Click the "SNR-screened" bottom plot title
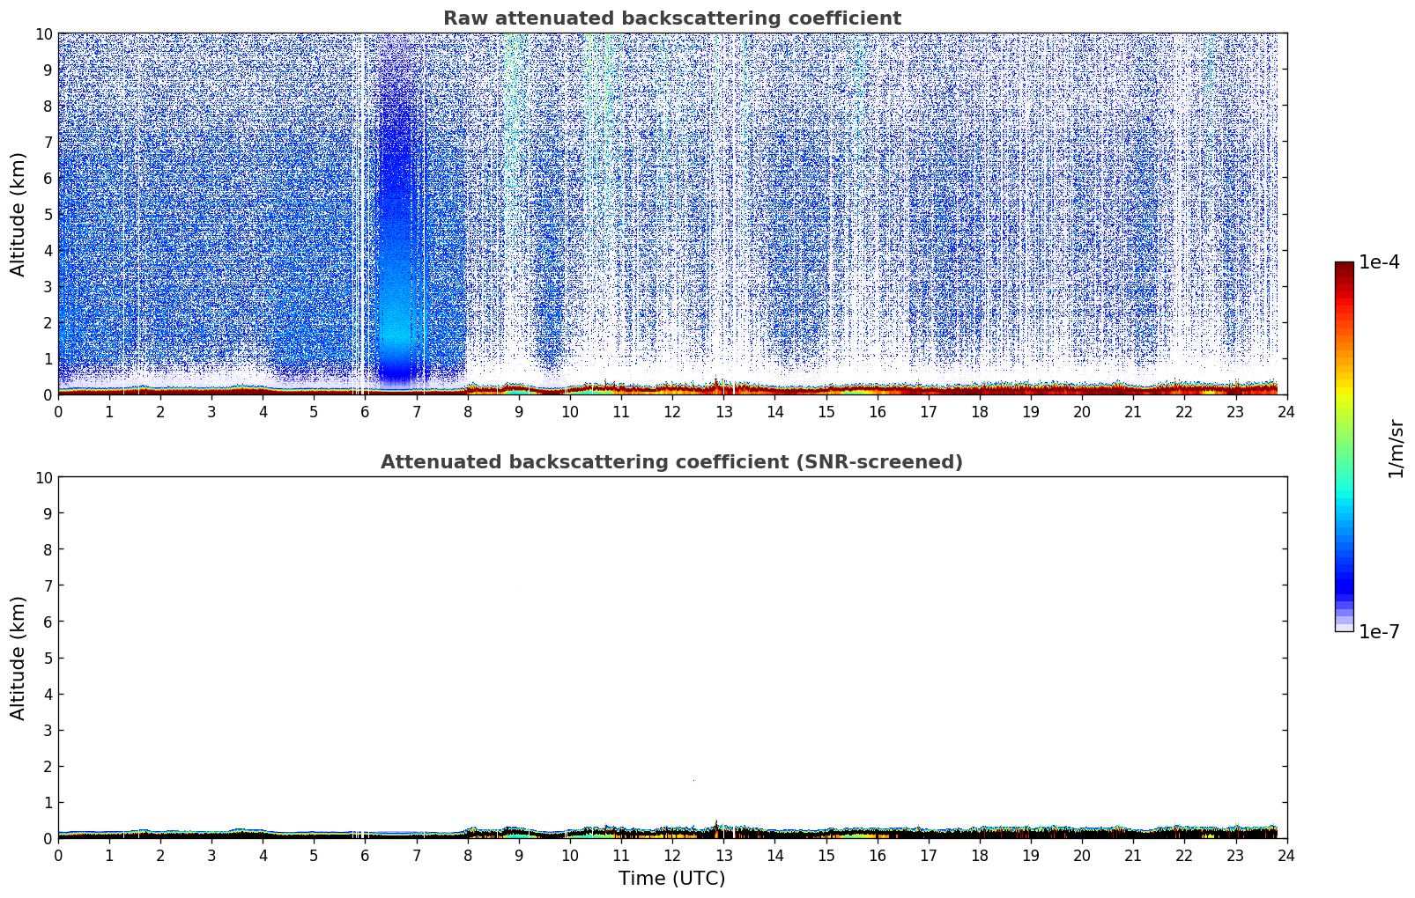Screen dimensions: 1415x898 (671, 462)
